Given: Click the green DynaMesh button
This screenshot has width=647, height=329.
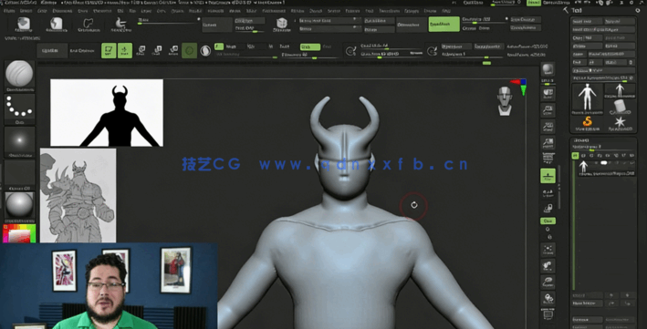Looking at the screenshot, I should [x=444, y=25].
